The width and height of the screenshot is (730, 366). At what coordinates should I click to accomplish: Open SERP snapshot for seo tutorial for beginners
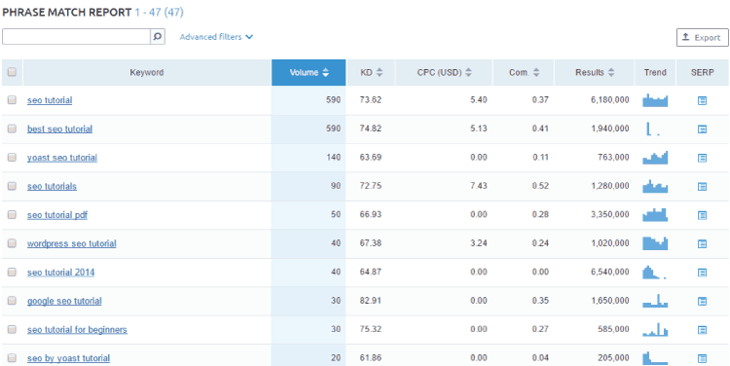point(702,330)
